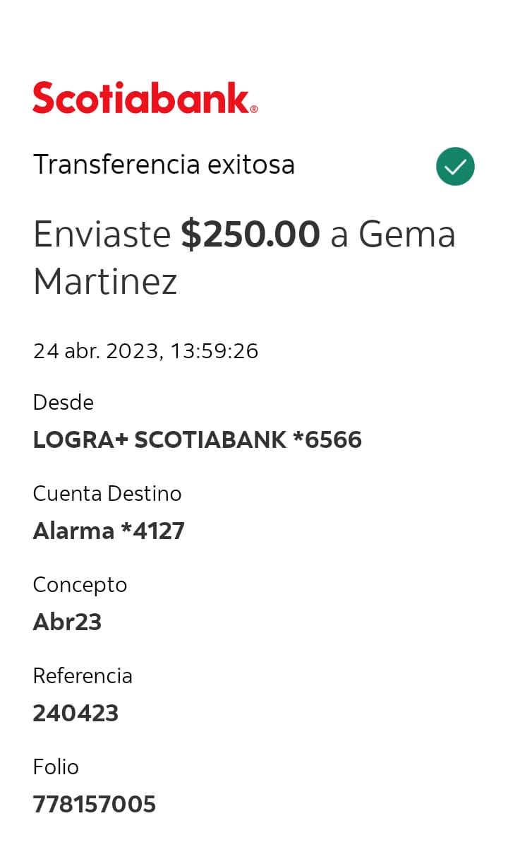
Task: Click the first name "Gema"
Action: [x=407, y=235]
